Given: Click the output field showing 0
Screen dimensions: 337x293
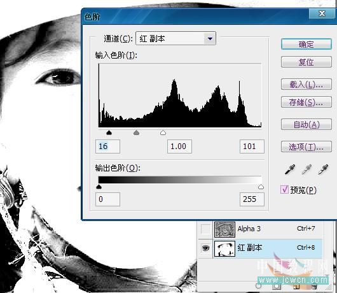Looking at the screenshot, I should (x=107, y=199).
